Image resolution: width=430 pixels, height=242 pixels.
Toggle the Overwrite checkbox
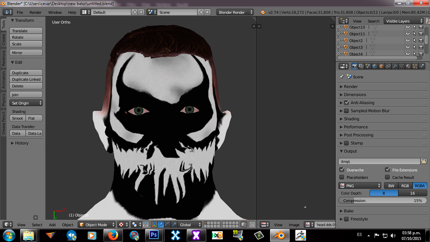pyautogui.click(x=342, y=170)
